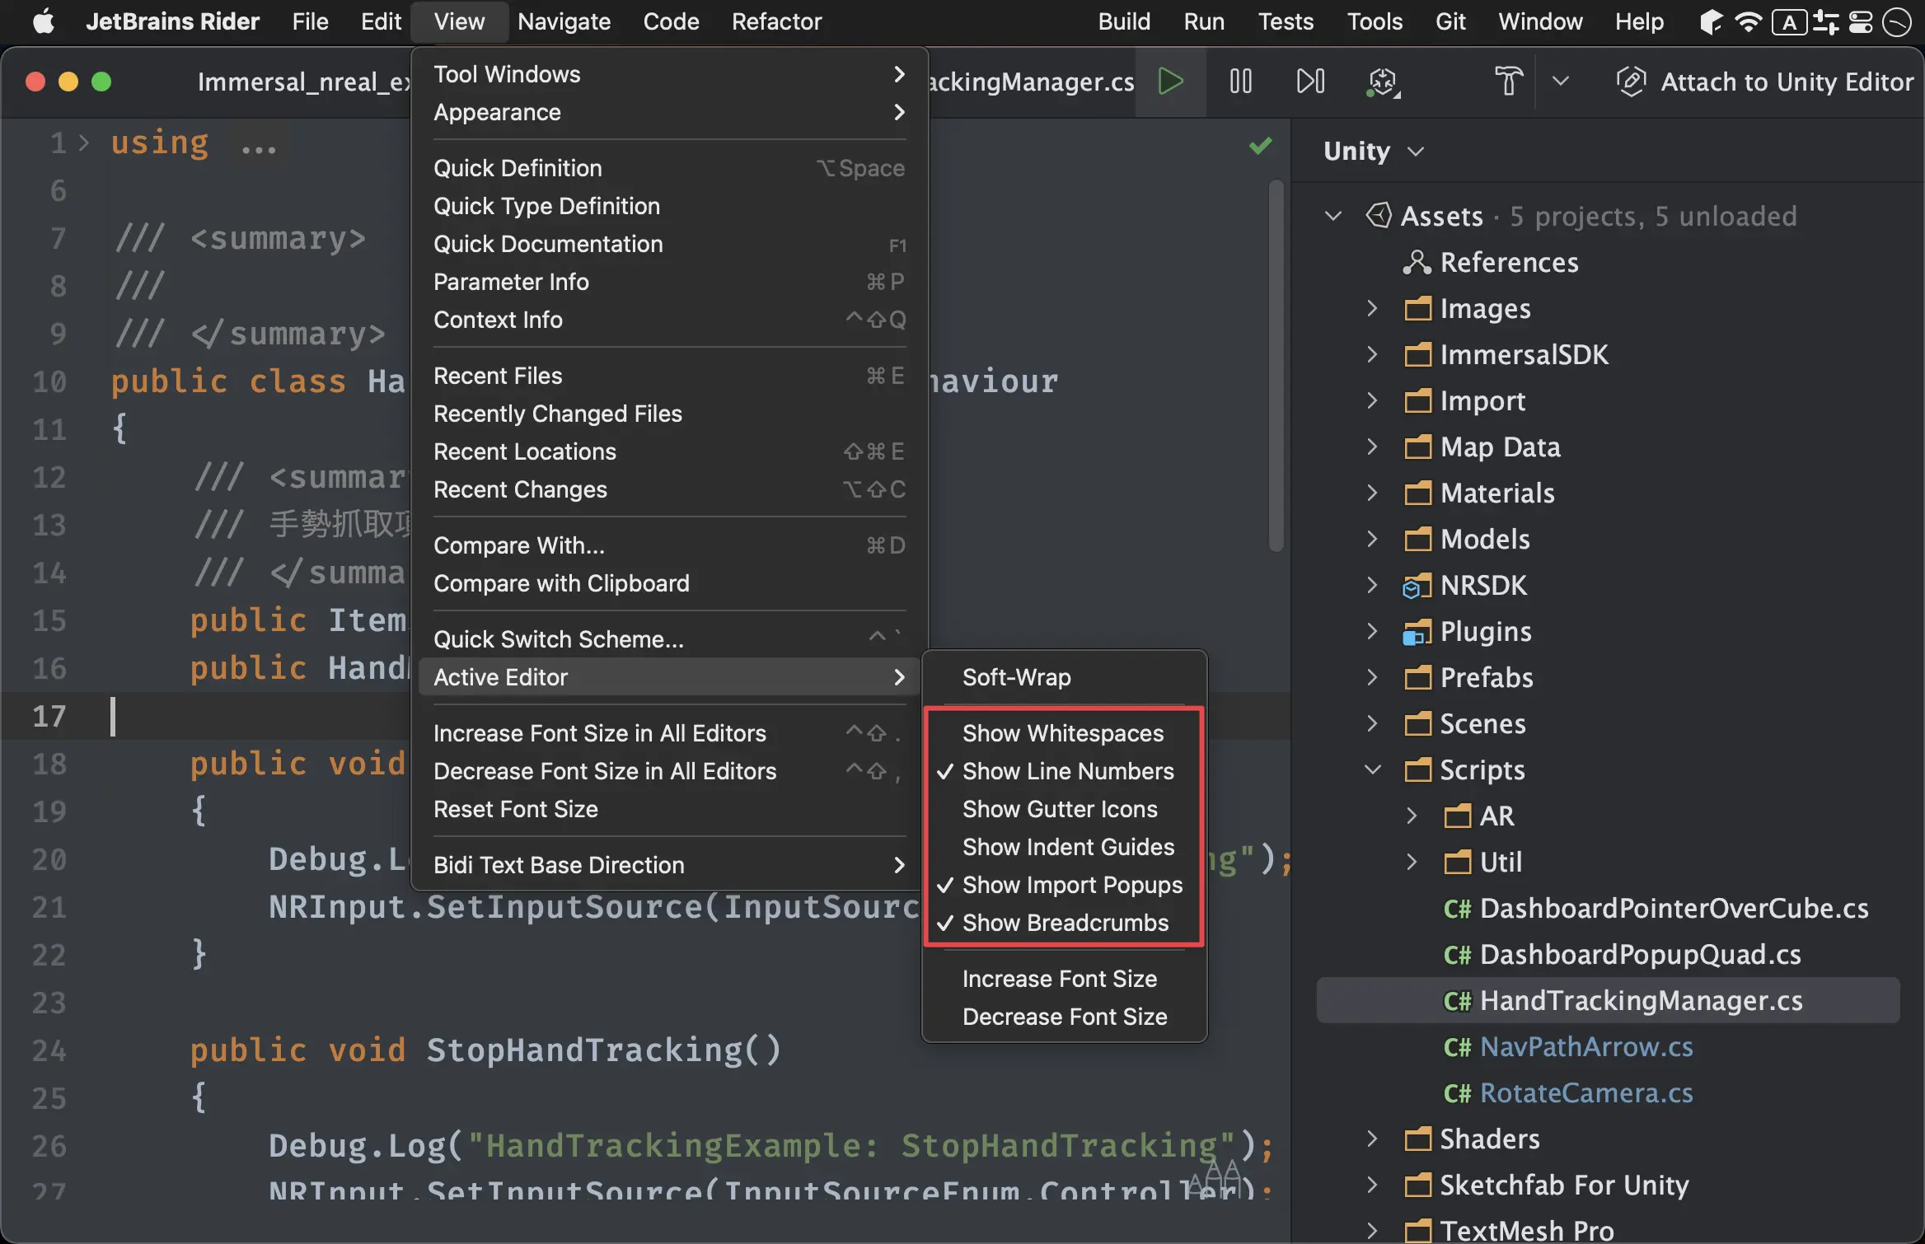Open the Apple menu
The width and height of the screenshot is (1925, 1244).
coord(44,21)
